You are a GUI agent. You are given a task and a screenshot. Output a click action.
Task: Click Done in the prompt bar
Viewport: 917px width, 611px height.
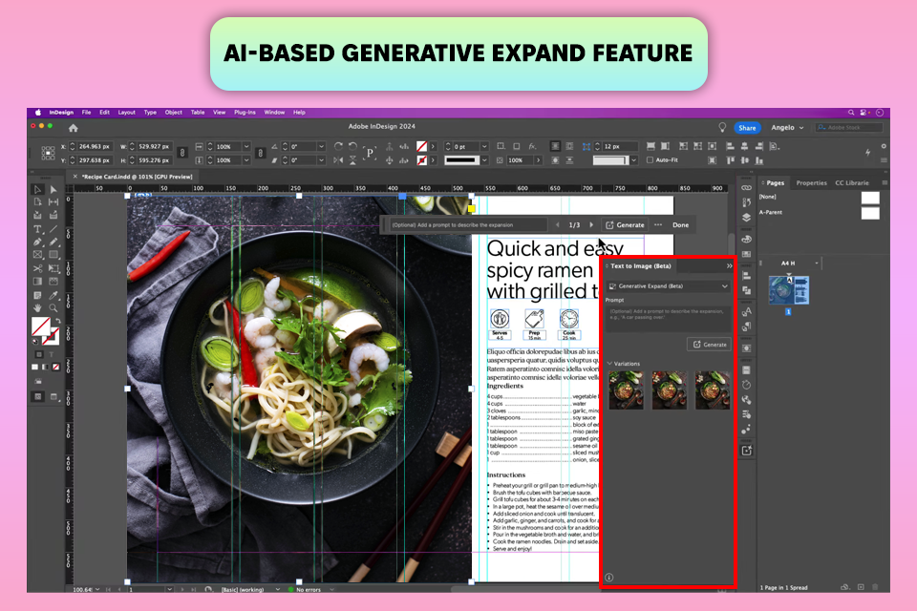[680, 225]
